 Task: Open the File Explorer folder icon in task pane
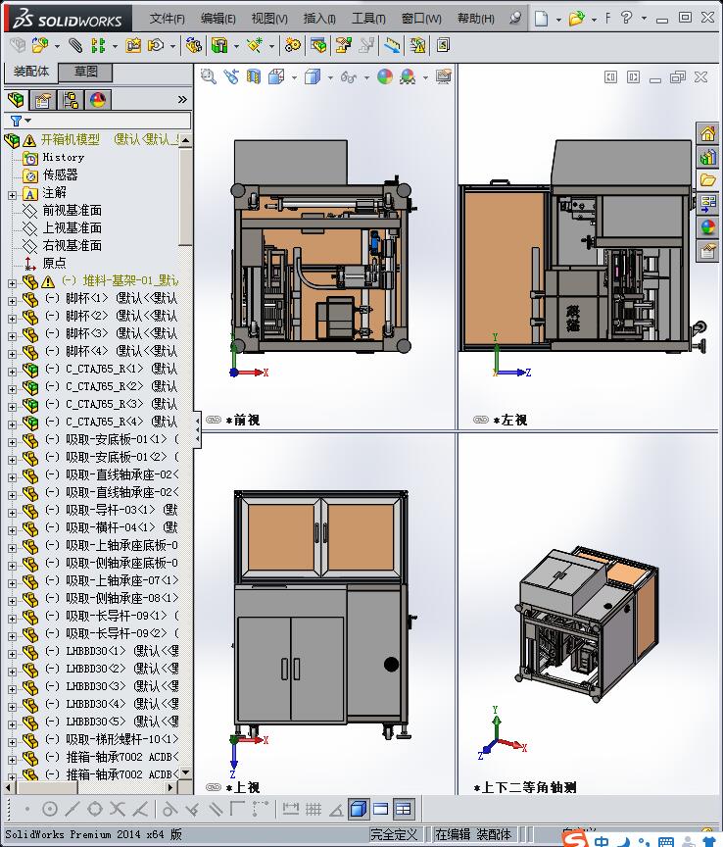coord(707,179)
